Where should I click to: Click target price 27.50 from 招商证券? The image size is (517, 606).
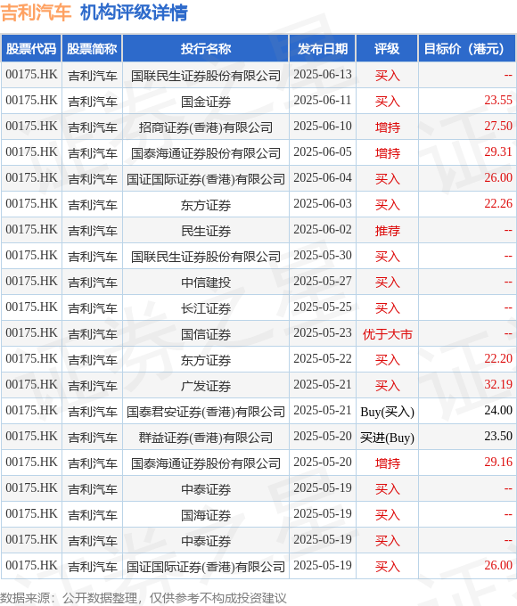point(498,126)
